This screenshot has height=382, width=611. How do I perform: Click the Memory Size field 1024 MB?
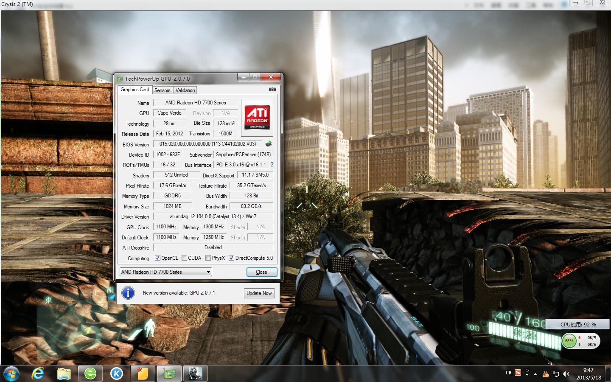click(x=172, y=206)
